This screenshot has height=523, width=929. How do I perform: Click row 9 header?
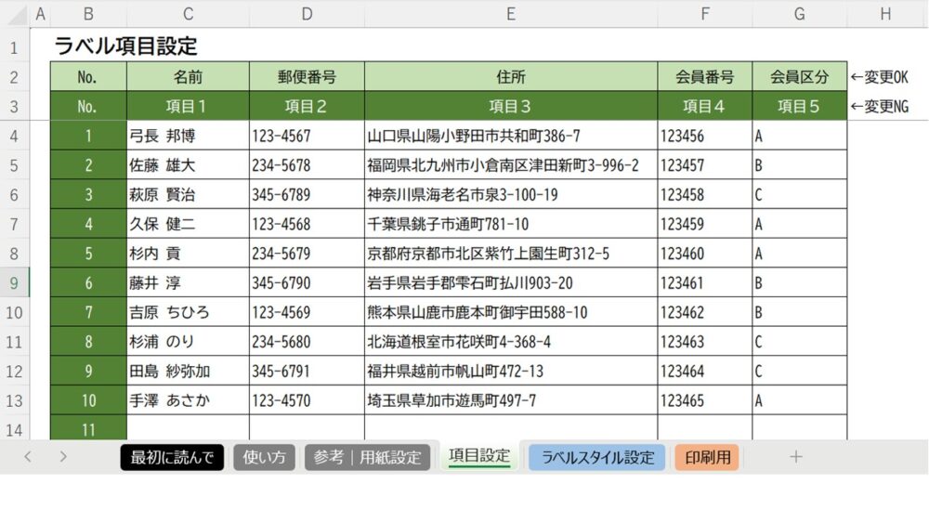pos(15,283)
